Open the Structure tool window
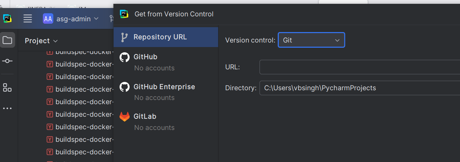Image resolution: width=460 pixels, height=162 pixels. 7,87
